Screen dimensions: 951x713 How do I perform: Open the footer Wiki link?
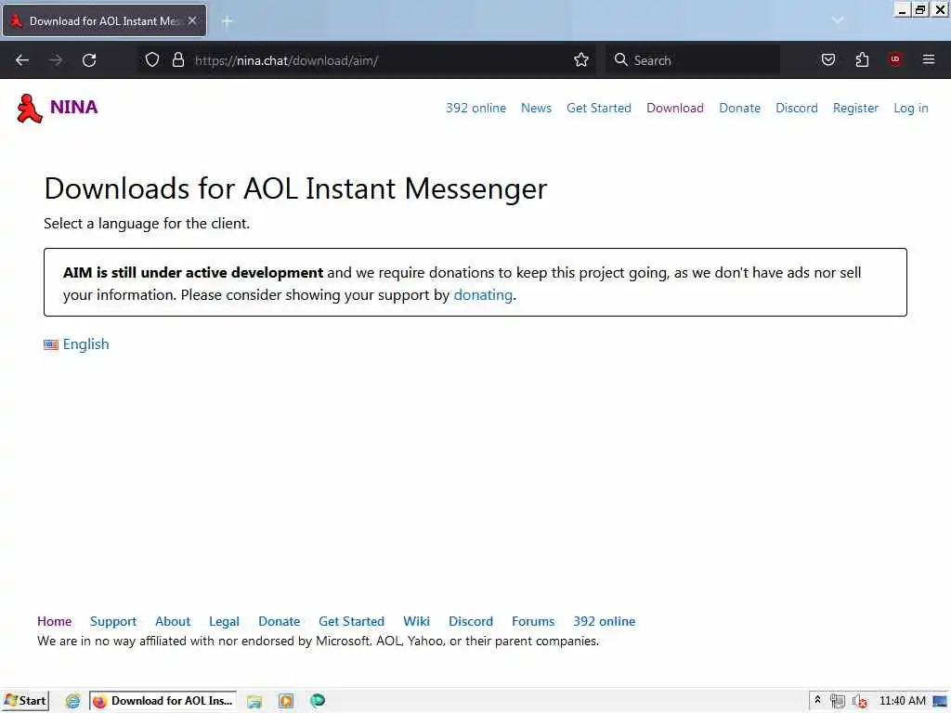(x=416, y=621)
